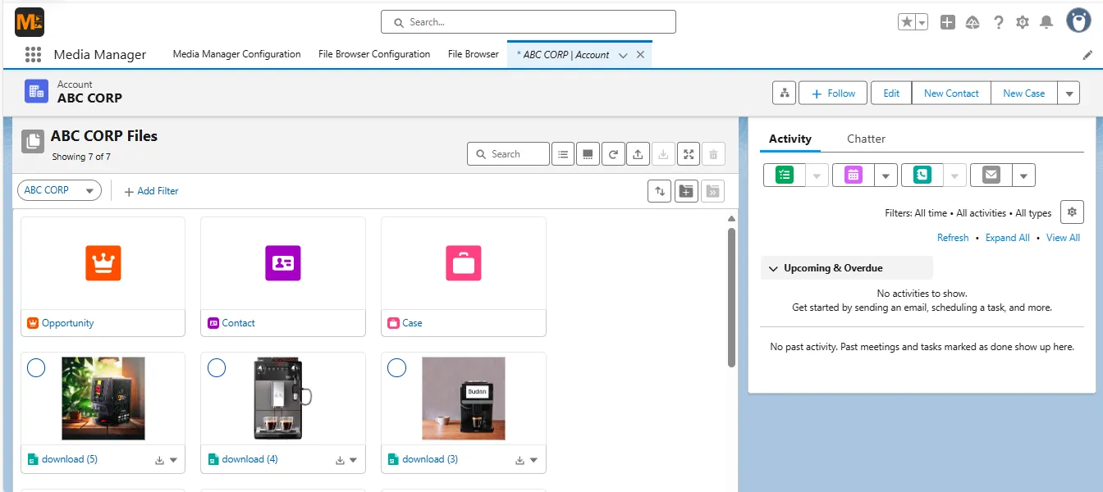The width and height of the screenshot is (1103, 492).
Task: Open the Contact folder
Action: point(283,276)
